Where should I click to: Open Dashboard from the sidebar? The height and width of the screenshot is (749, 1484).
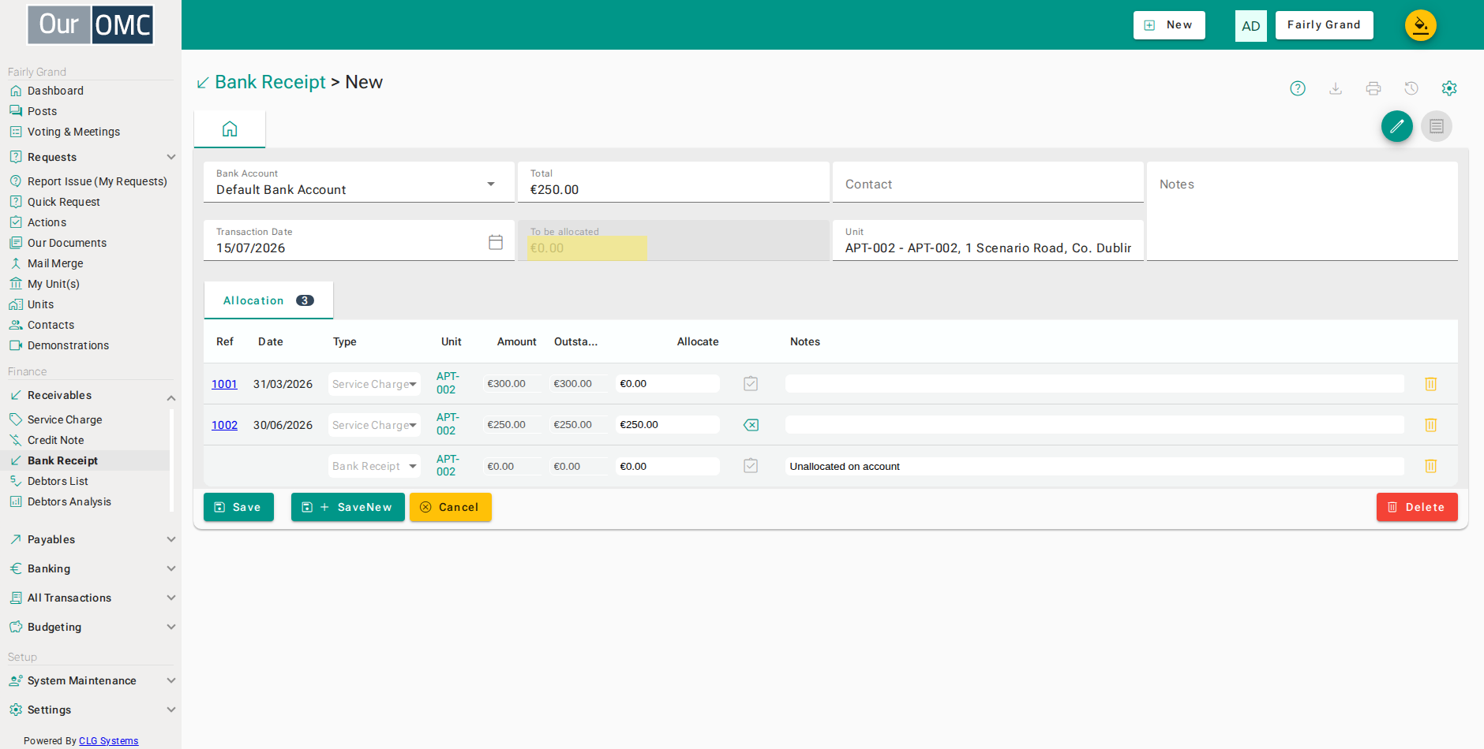(55, 91)
